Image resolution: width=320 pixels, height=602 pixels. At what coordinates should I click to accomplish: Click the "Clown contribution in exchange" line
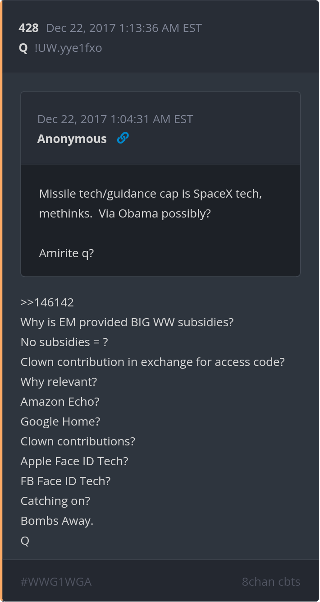coord(152,362)
